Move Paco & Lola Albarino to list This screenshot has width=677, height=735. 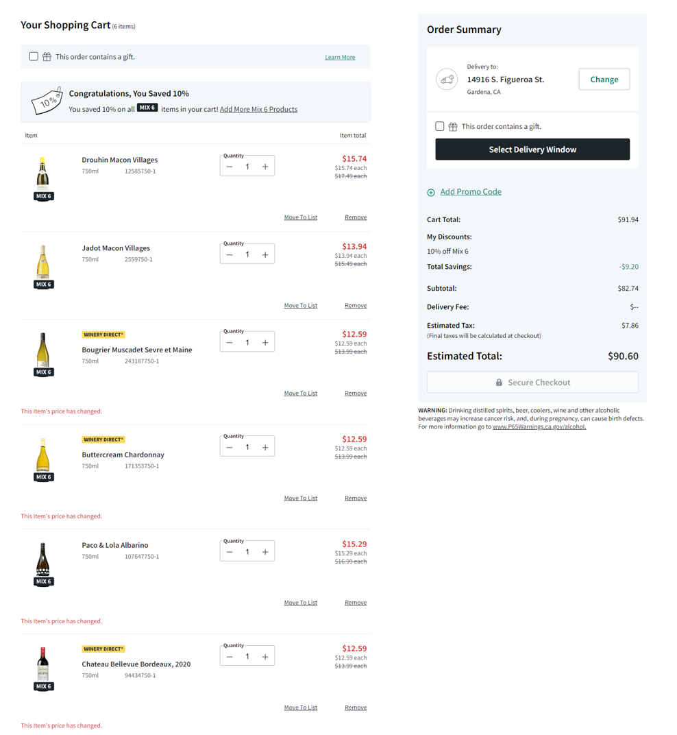(x=300, y=603)
